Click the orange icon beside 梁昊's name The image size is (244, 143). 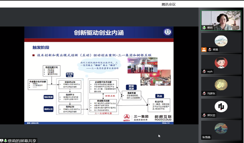(204, 49)
